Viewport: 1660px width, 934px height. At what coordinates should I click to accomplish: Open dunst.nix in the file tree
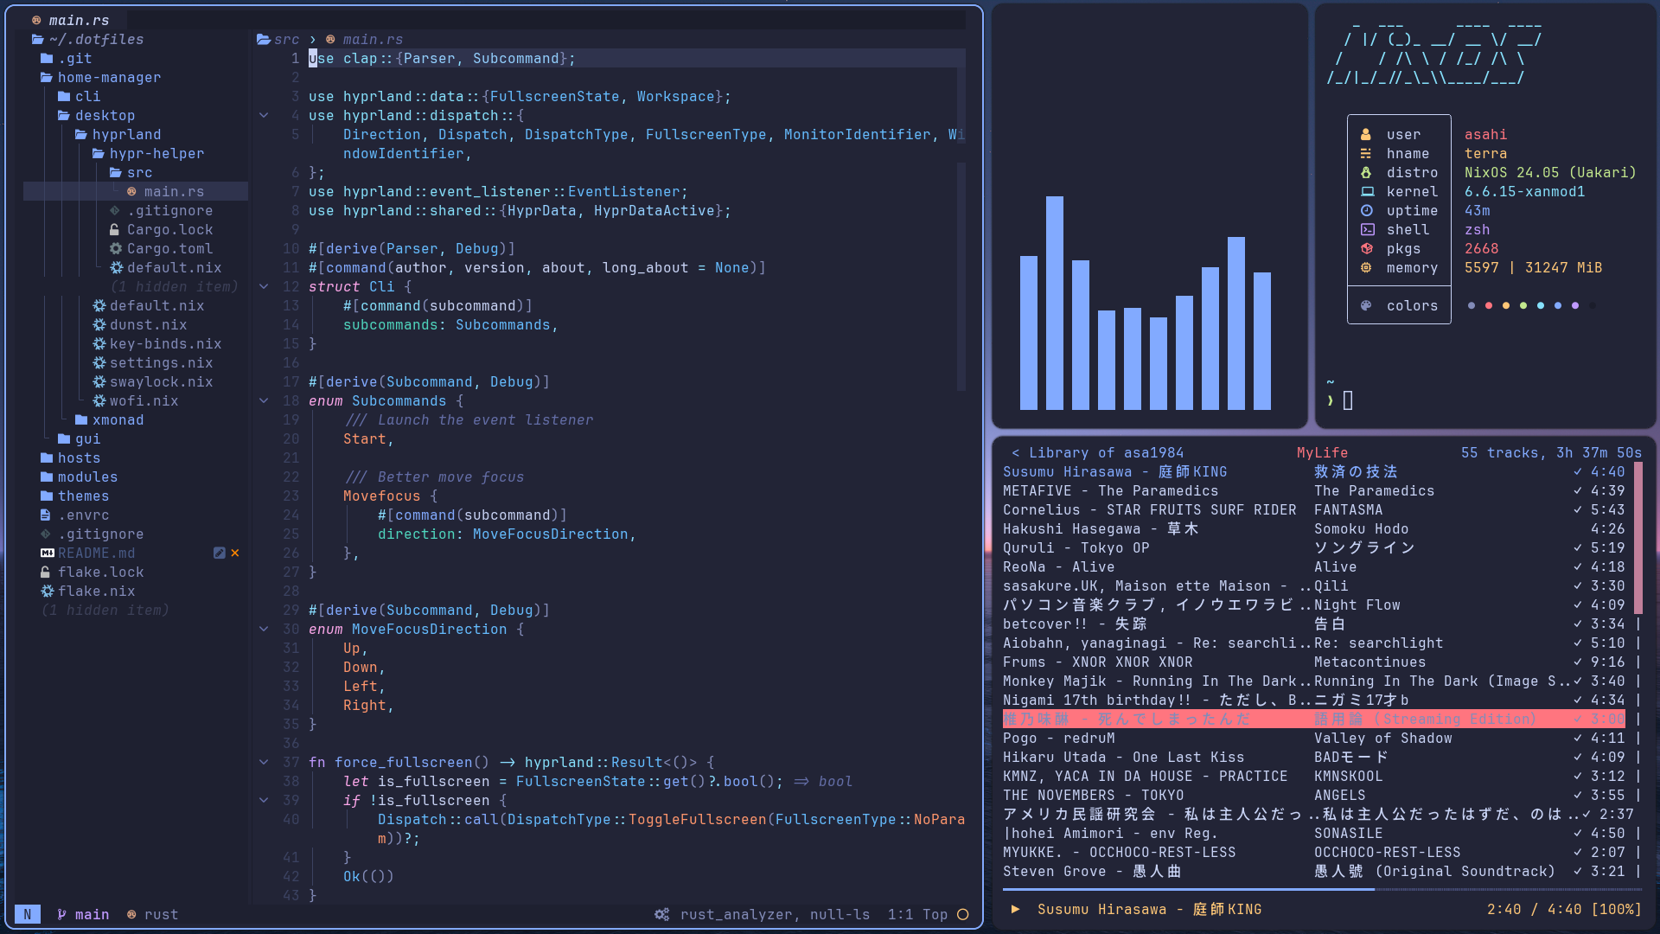tap(148, 325)
